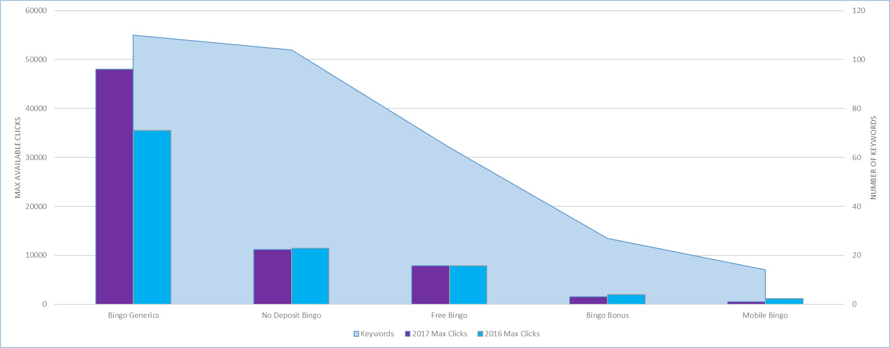Select the Max Available Clicks axis title
The height and width of the screenshot is (348, 890).
(18, 157)
